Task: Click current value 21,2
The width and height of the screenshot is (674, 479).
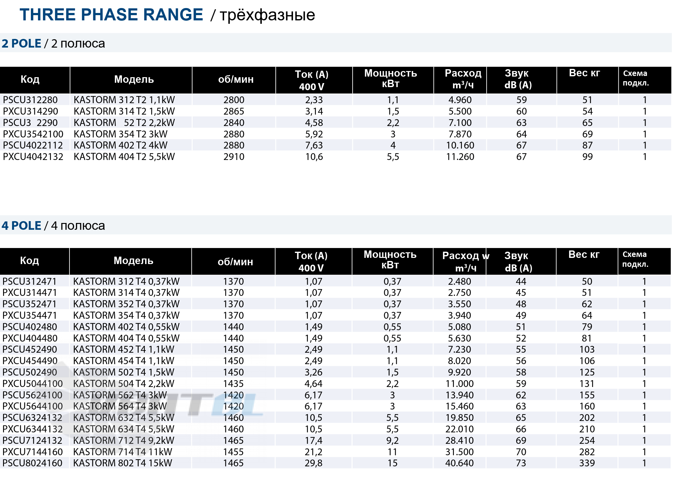Action: 313,452
